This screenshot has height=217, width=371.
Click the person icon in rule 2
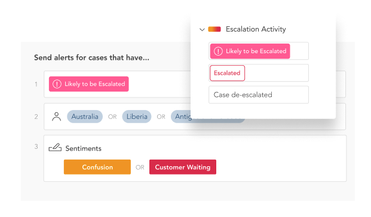click(56, 117)
